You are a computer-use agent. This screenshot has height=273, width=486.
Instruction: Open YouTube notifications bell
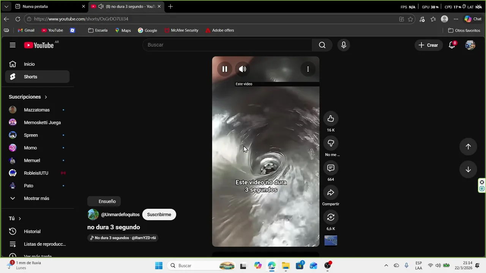(x=452, y=45)
